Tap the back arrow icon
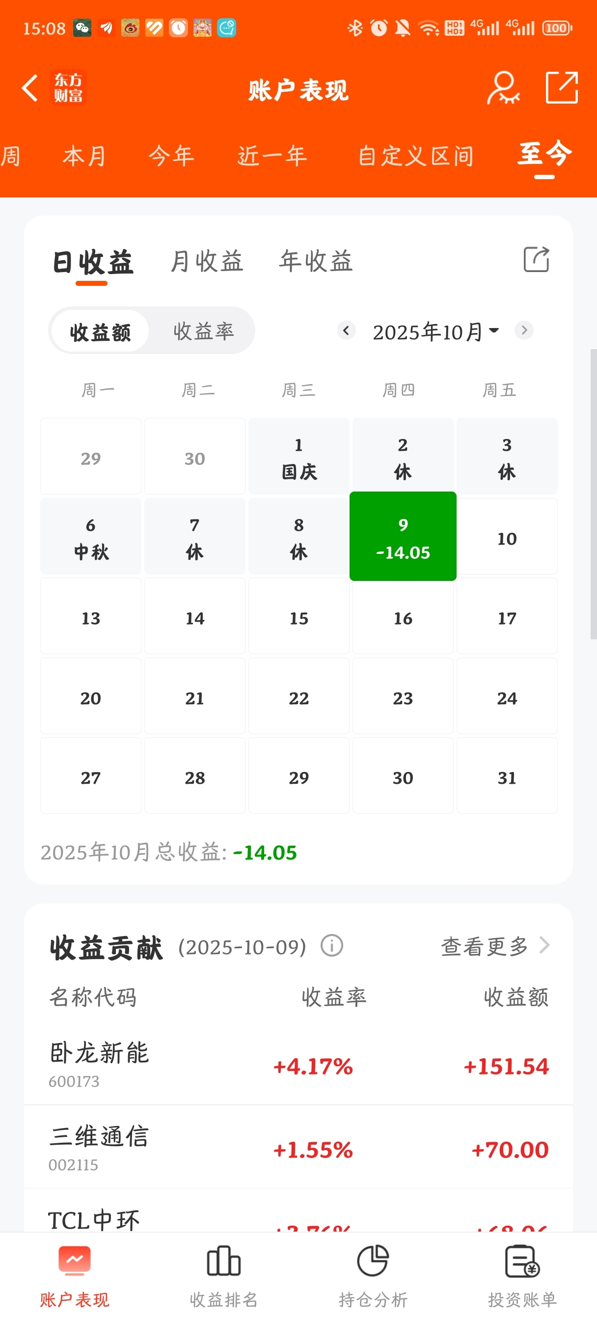This screenshot has width=597, height=1320. pos(30,88)
